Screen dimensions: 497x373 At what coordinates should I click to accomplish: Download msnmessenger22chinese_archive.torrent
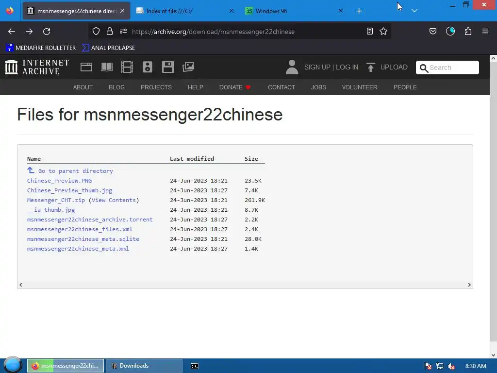coord(90,220)
